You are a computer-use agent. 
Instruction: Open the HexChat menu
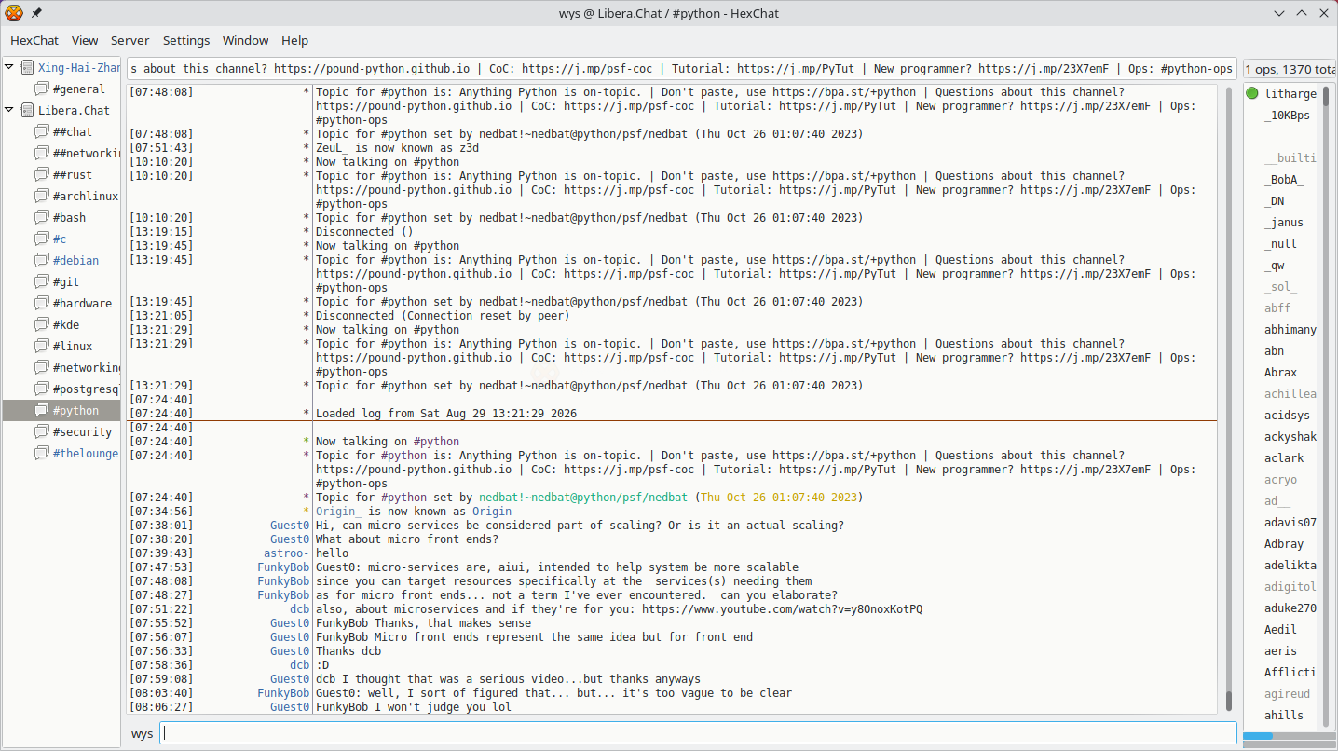coord(34,40)
